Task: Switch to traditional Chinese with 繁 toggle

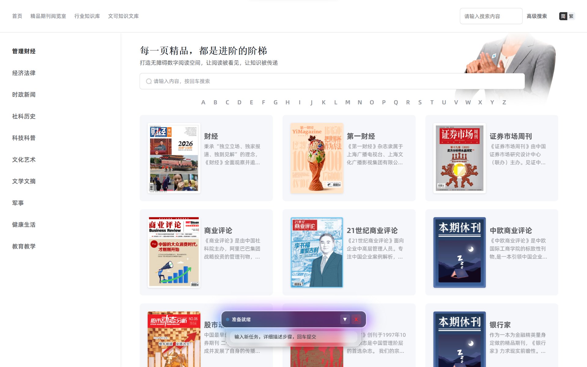Action: 571,16
